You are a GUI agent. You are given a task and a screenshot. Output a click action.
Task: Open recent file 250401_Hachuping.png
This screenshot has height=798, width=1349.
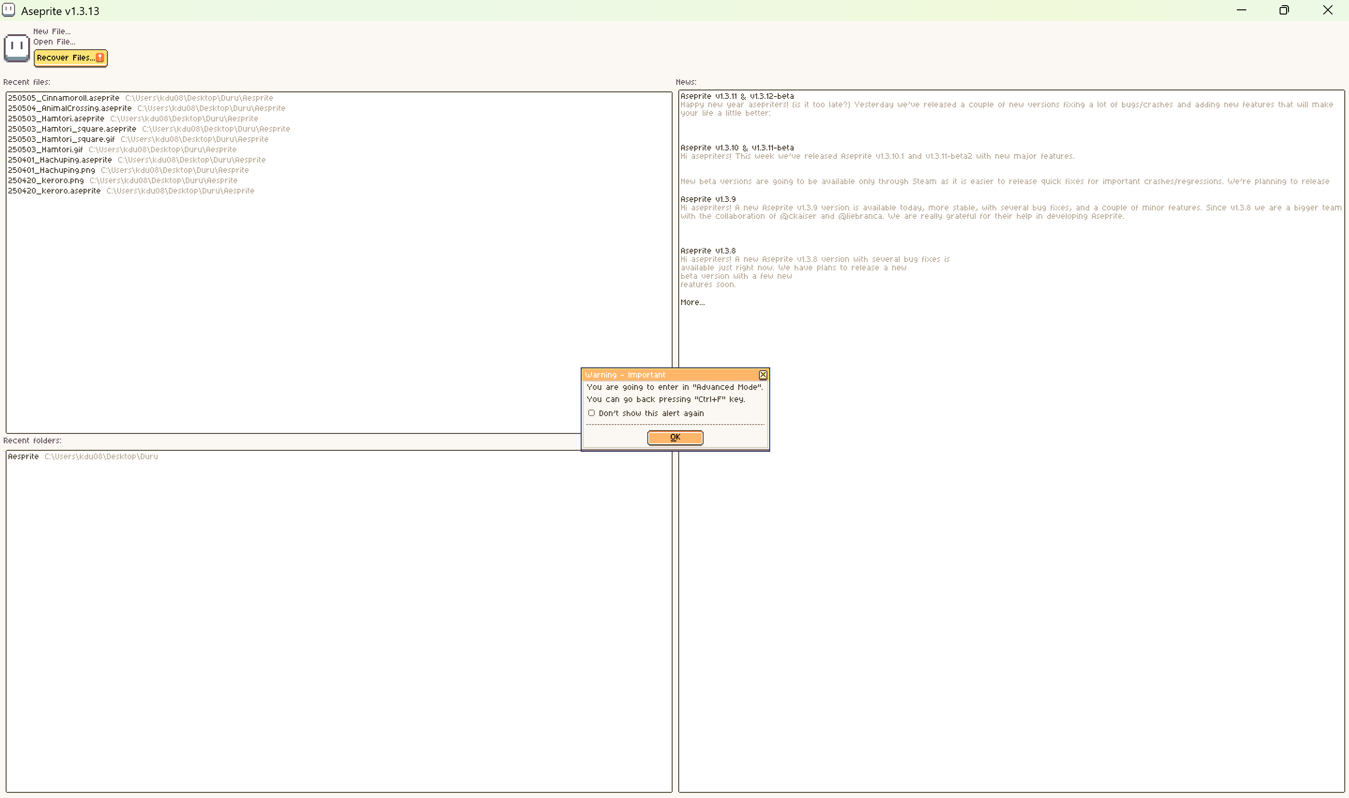pyautogui.click(x=51, y=170)
